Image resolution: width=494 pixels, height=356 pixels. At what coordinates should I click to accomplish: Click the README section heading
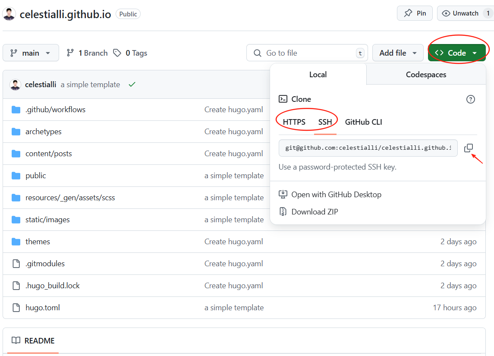[40, 340]
